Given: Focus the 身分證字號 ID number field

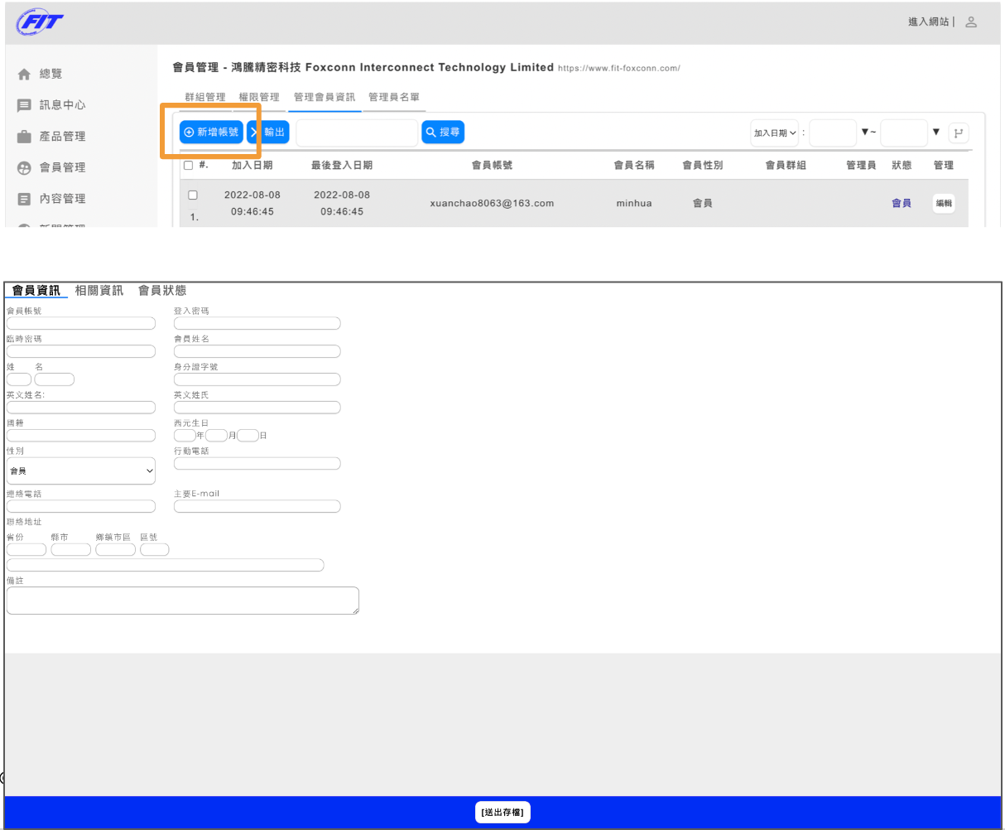Looking at the screenshot, I should [257, 379].
